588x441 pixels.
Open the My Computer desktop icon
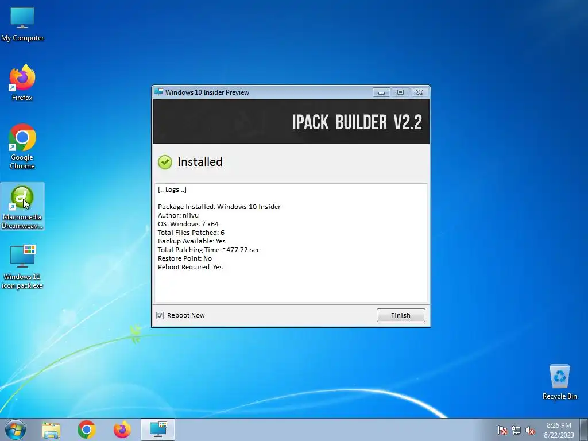22,23
